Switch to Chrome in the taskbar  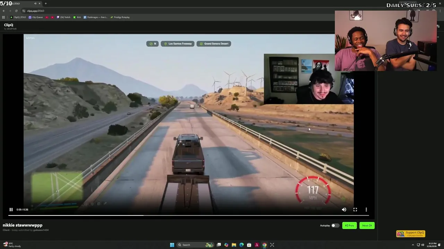click(264, 245)
